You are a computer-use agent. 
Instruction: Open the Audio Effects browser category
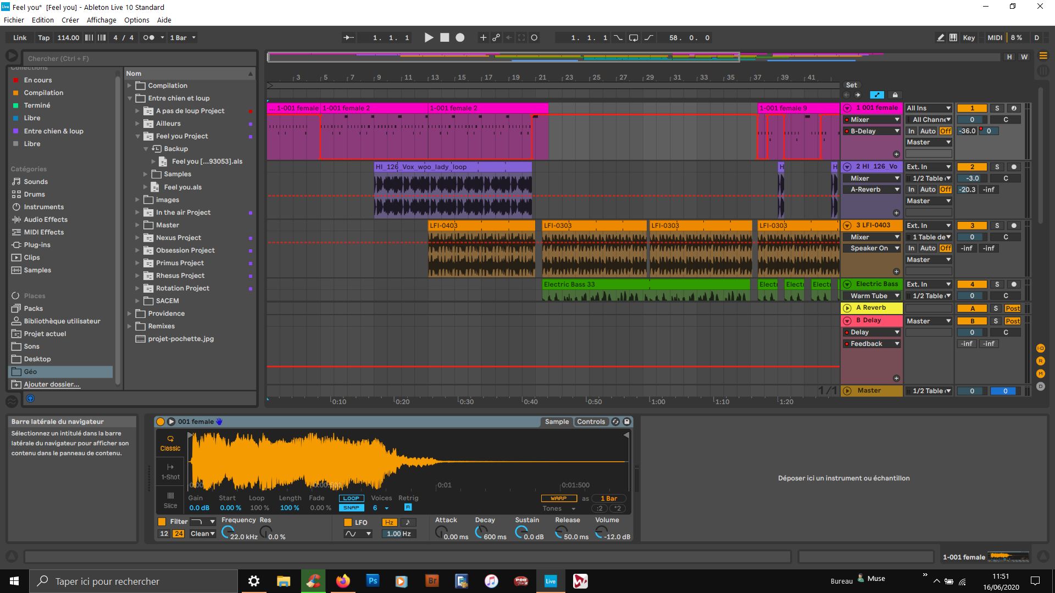tap(45, 219)
